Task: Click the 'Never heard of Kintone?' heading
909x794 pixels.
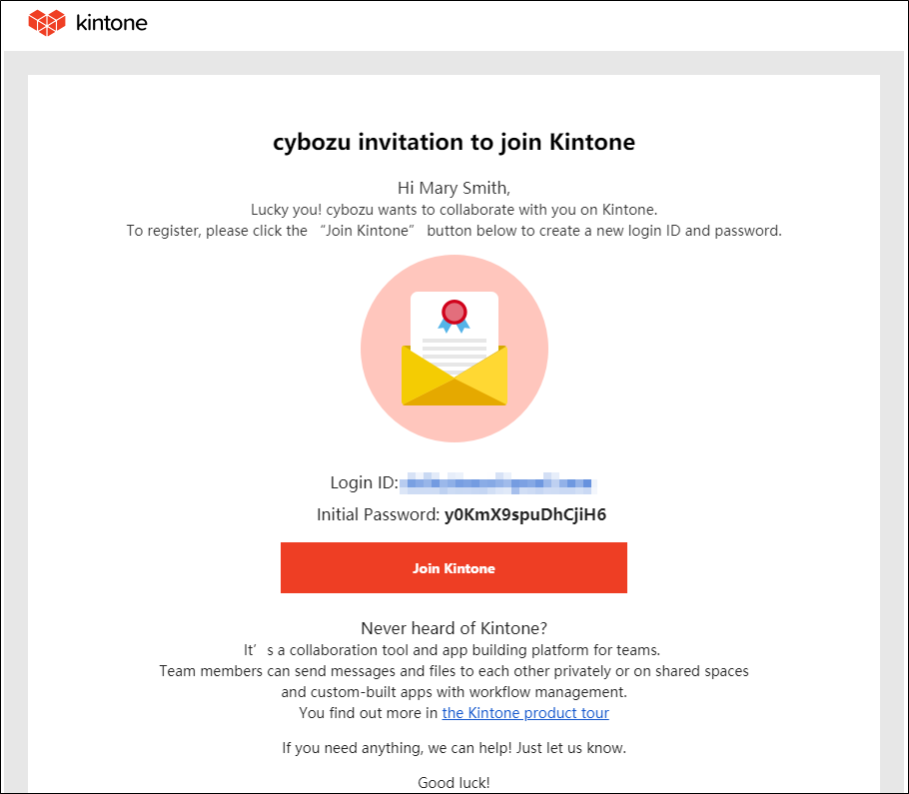Action: pyautogui.click(x=454, y=628)
